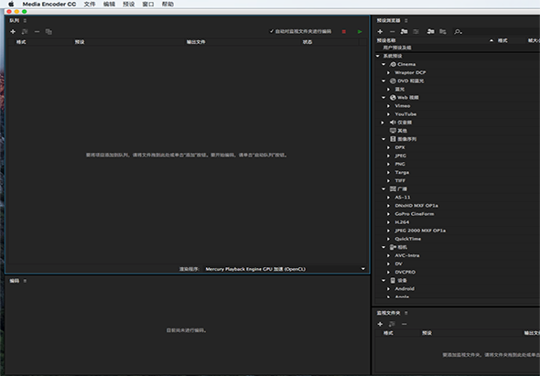Expand the DPX presets

[388, 147]
